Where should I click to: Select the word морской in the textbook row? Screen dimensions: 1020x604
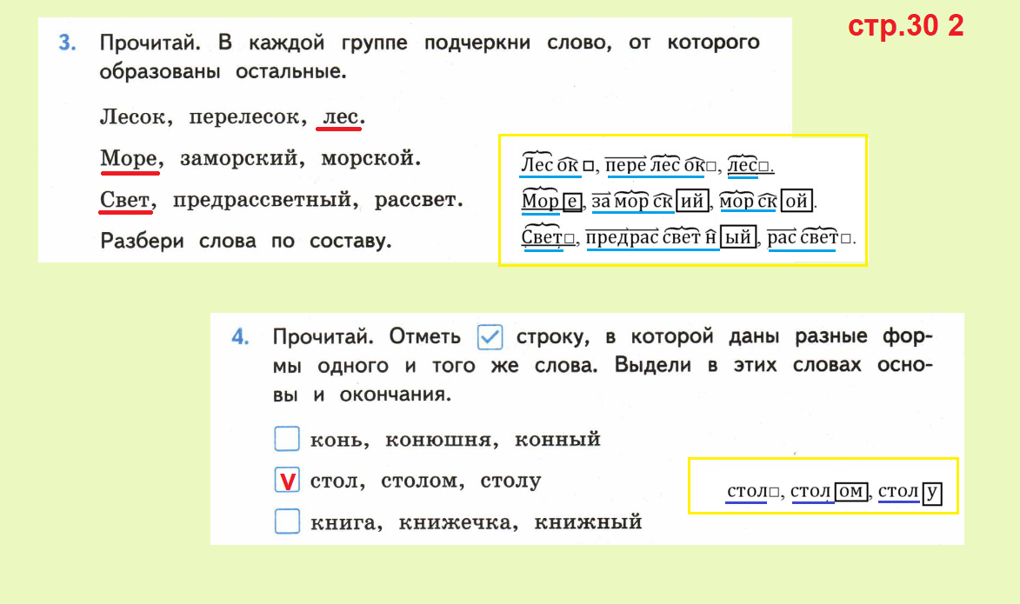click(x=368, y=158)
